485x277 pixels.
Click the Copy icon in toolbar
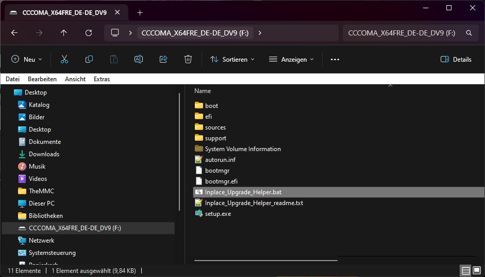(x=89, y=59)
